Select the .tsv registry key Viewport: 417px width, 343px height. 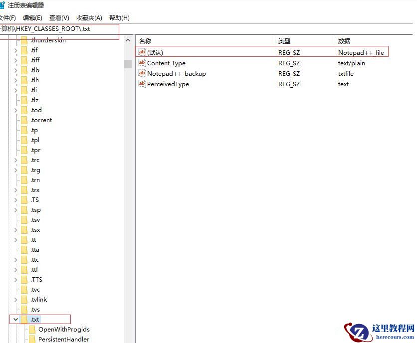(x=34, y=219)
